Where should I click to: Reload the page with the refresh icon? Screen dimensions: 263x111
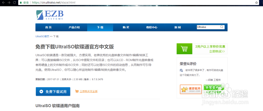14,3
